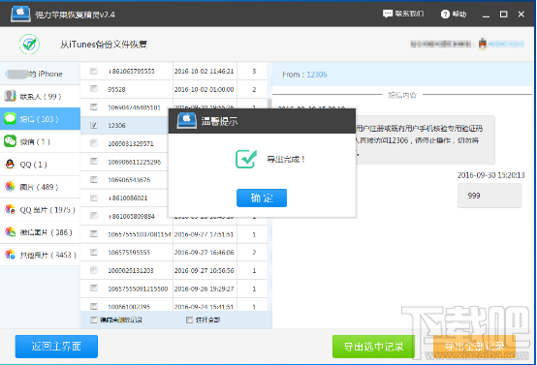
Task: Select 其他图片 (3453) category
Action: pos(40,255)
